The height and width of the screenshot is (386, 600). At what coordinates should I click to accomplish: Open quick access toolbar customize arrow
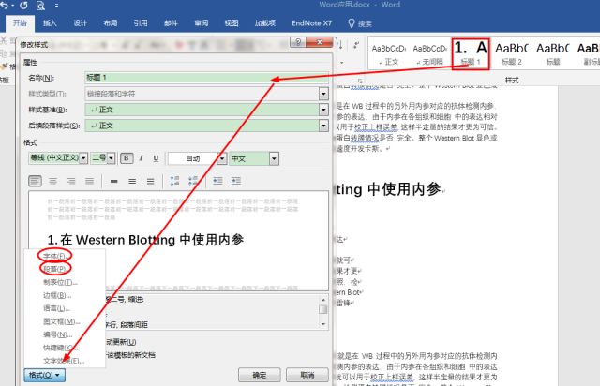pyautogui.click(x=56, y=6)
